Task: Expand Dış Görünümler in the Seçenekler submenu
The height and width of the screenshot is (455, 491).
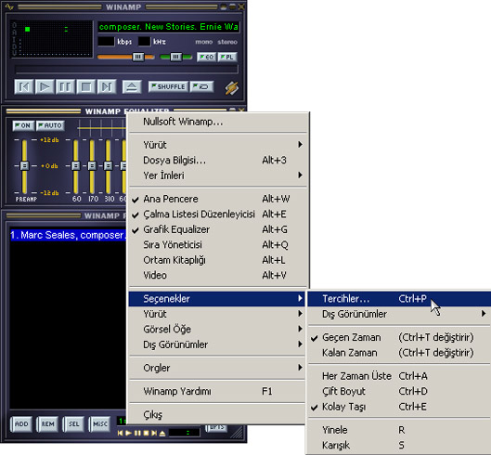Action: [399, 314]
